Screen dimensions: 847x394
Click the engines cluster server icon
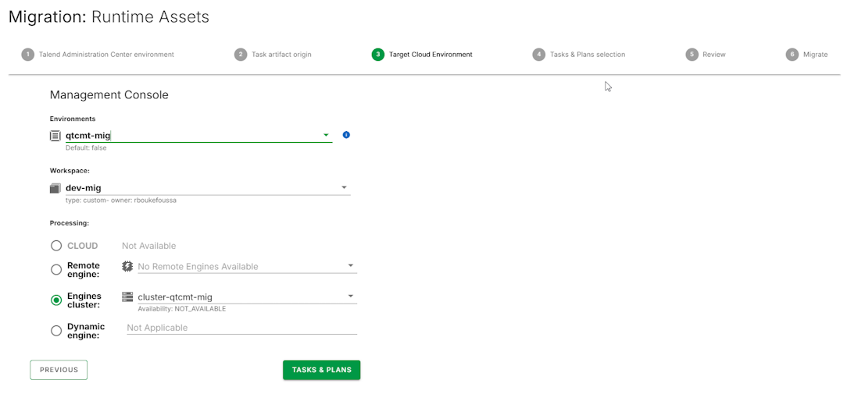click(127, 296)
